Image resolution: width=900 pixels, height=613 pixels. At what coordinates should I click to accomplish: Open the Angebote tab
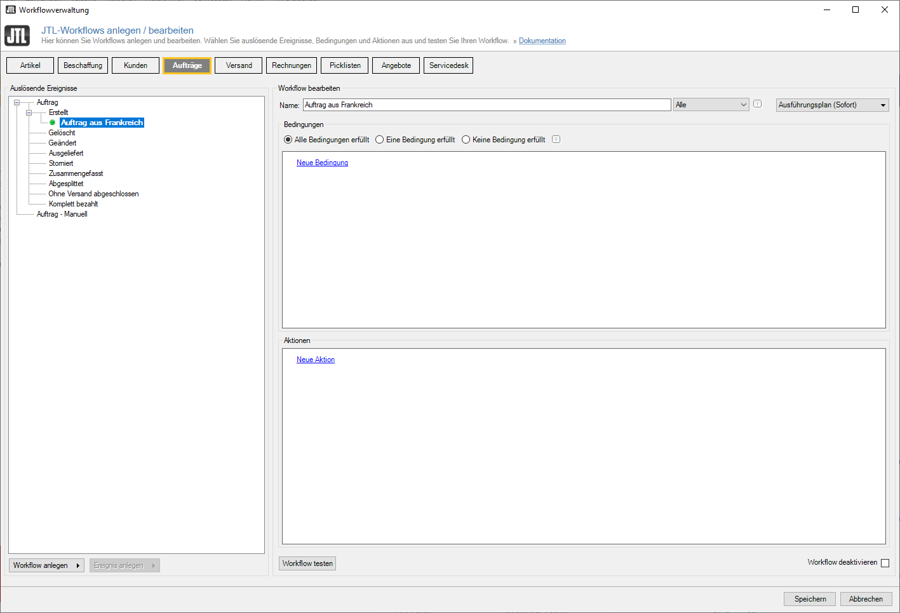coord(396,65)
